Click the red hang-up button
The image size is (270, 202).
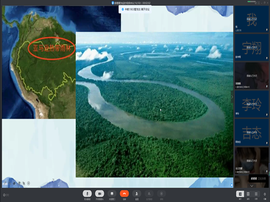[124, 194]
